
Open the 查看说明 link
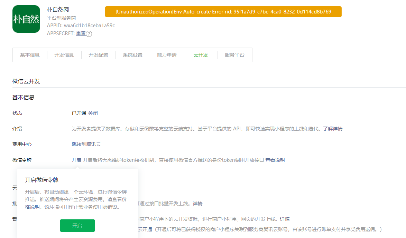(x=275, y=160)
